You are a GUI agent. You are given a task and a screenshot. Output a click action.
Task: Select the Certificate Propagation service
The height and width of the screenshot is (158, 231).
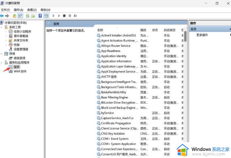[116, 123]
